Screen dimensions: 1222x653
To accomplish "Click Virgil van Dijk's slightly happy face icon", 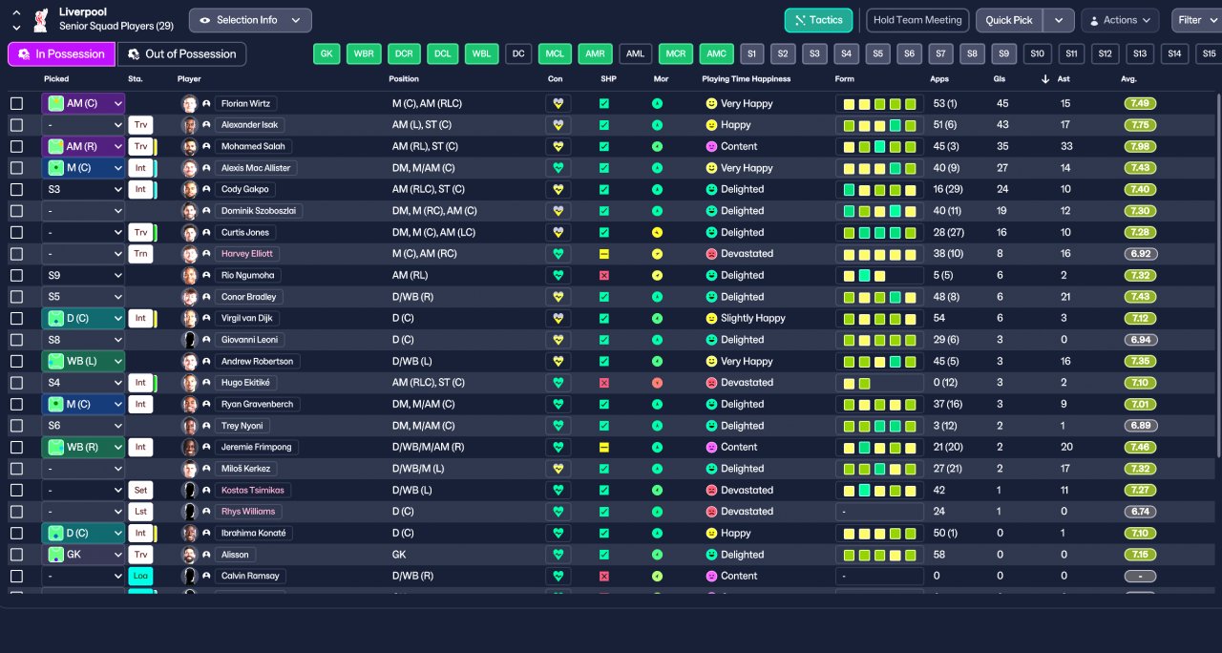I will pos(711,318).
